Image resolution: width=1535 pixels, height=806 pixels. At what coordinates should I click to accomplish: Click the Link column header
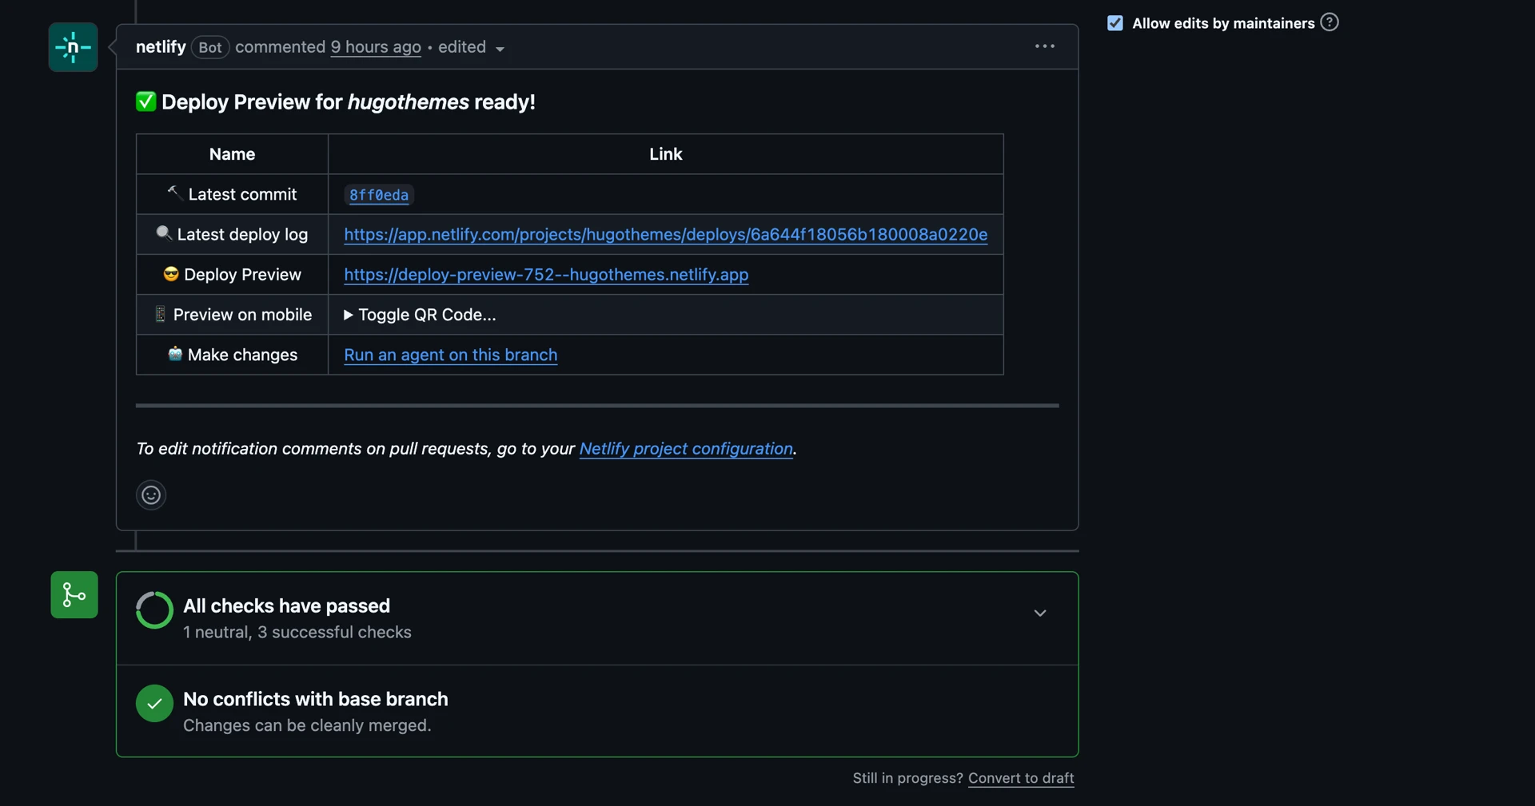pos(665,154)
